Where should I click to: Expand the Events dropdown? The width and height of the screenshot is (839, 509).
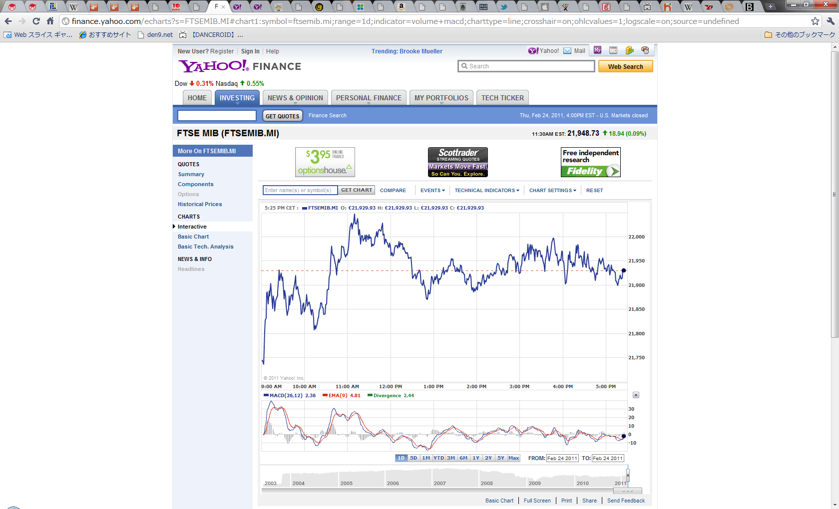(x=432, y=191)
